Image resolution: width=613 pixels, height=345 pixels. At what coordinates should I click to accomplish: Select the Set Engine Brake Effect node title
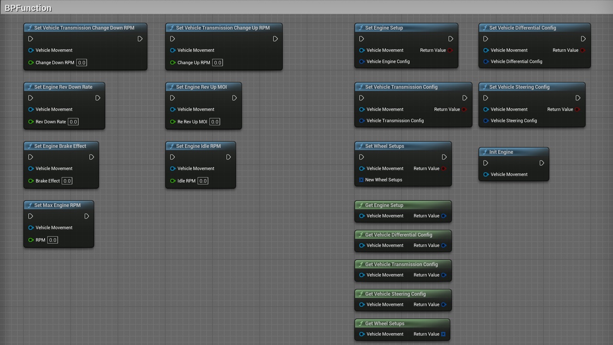click(60, 146)
